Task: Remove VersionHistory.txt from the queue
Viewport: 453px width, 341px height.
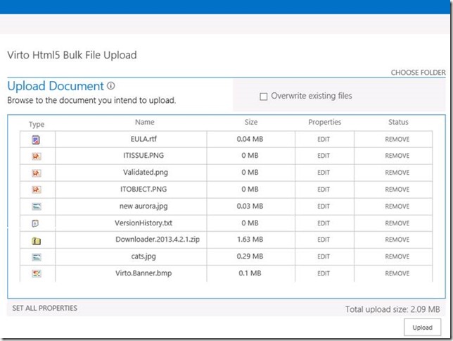Action: [397, 223]
